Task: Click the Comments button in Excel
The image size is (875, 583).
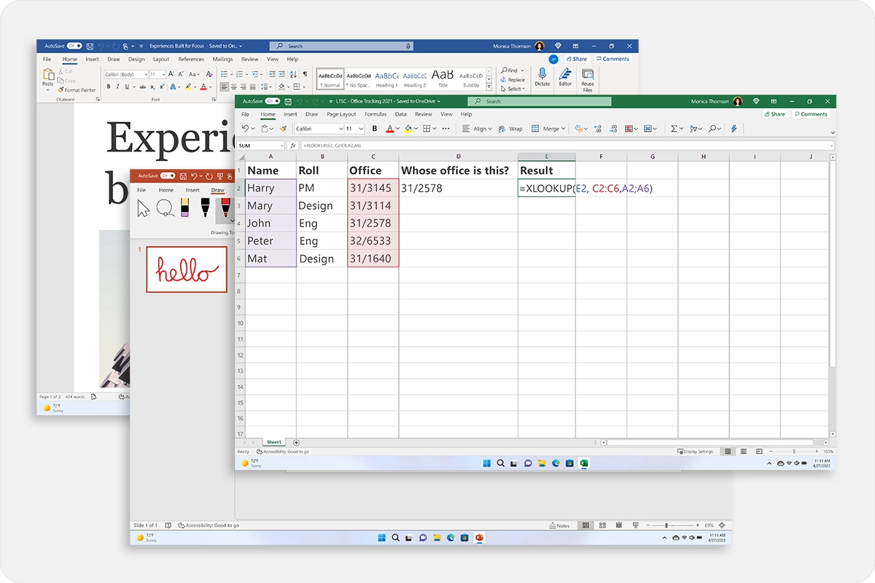Action: tap(811, 114)
